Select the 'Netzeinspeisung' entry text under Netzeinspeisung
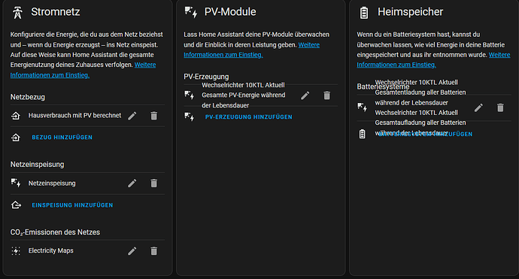 pyautogui.click(x=52, y=183)
